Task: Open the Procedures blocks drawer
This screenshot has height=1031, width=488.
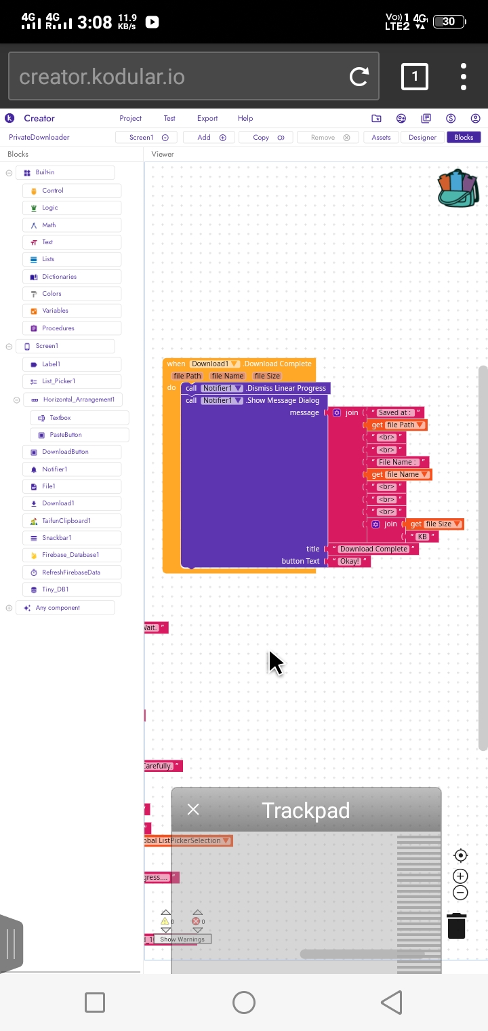Action: click(72, 328)
